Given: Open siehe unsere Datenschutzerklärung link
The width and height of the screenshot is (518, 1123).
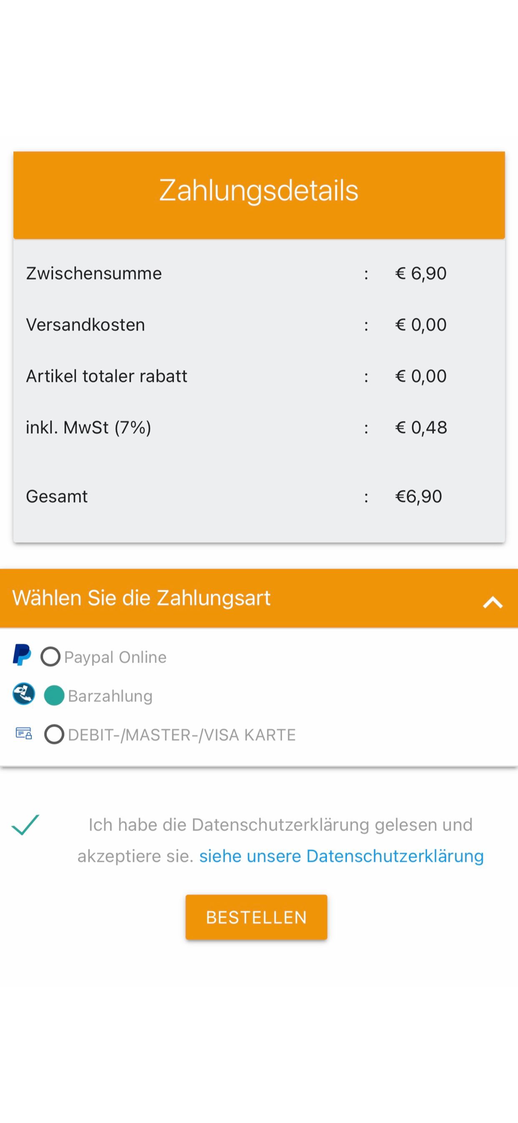Looking at the screenshot, I should [x=341, y=856].
